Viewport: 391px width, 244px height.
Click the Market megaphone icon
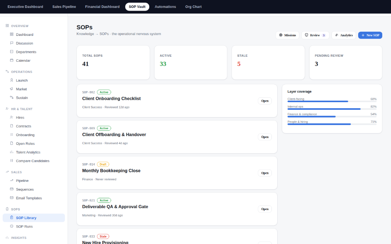point(12,89)
